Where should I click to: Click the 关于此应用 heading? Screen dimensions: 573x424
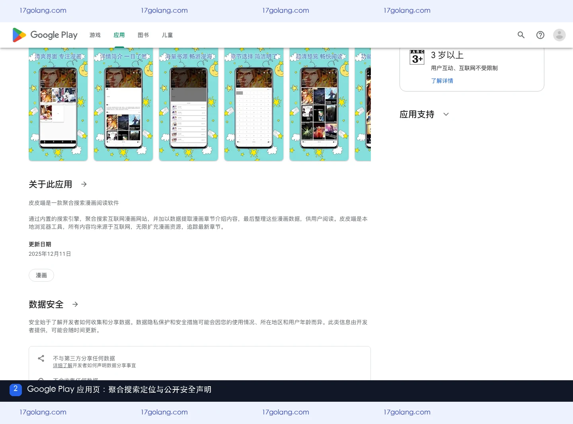coord(51,184)
